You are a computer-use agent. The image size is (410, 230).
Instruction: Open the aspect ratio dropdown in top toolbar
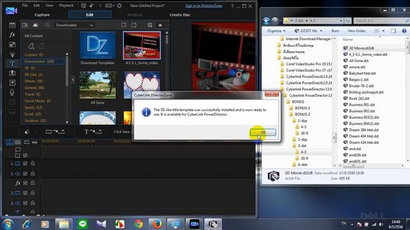coord(110,6)
